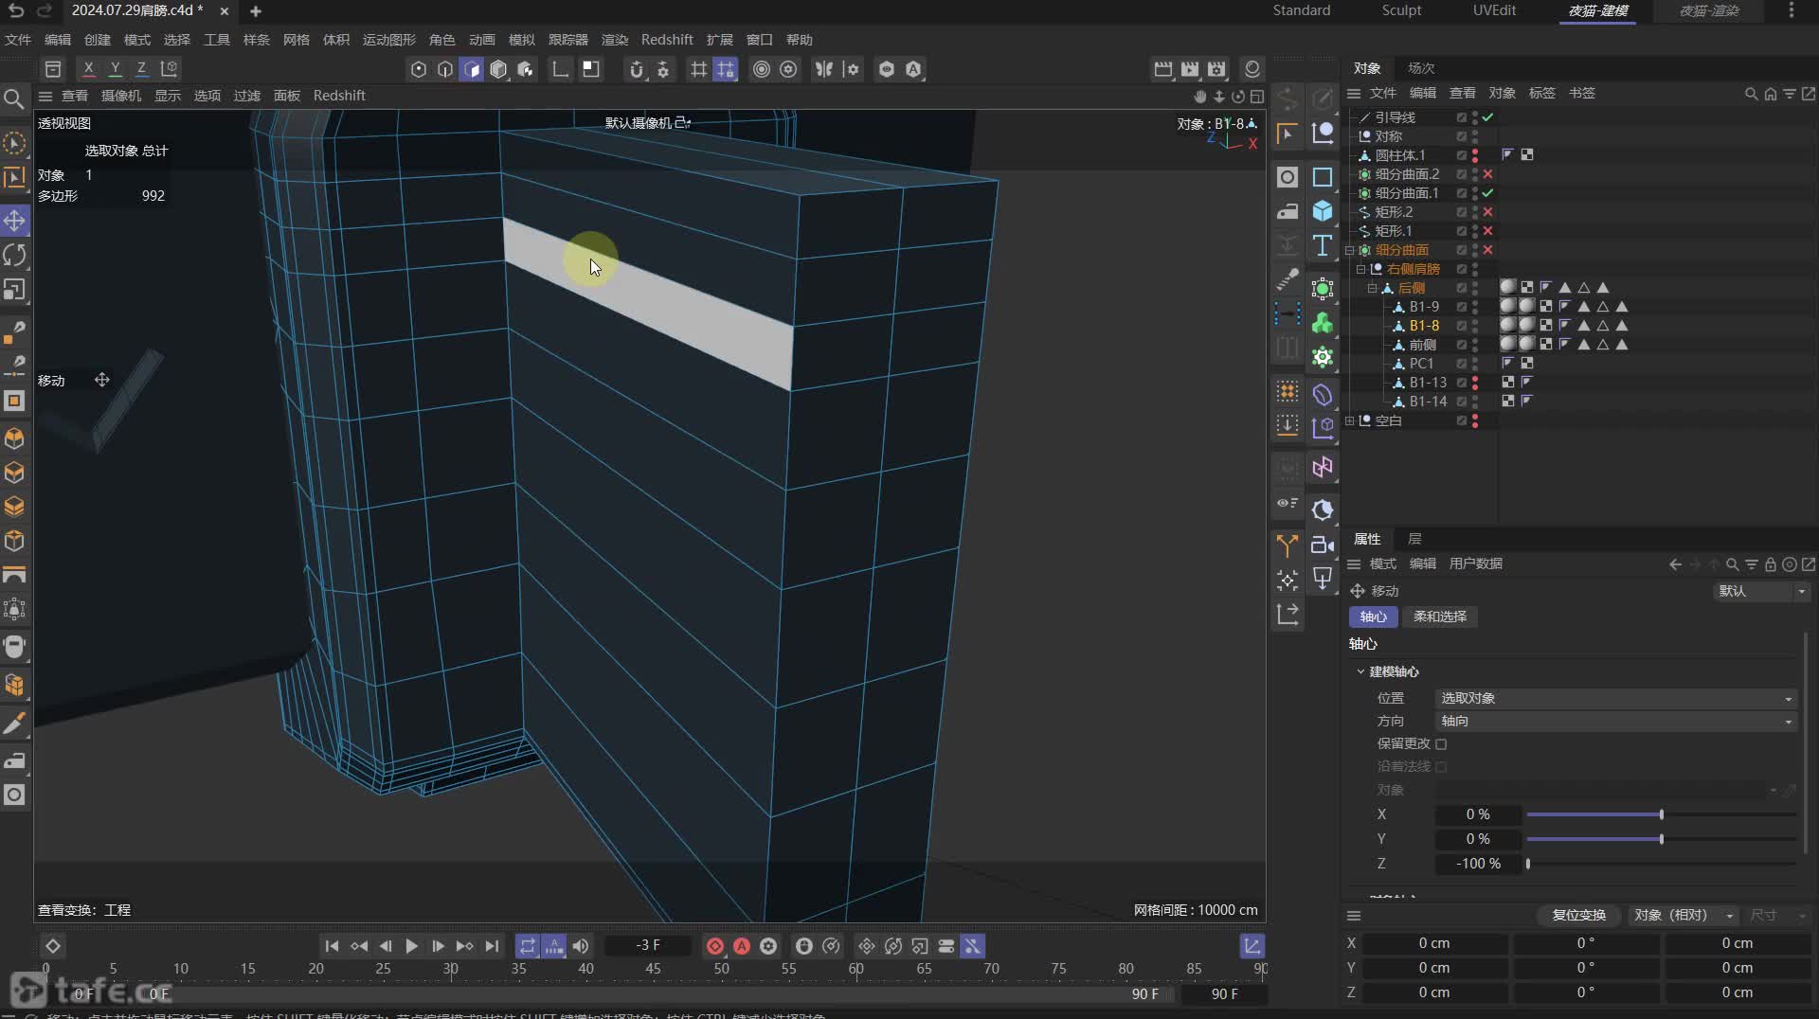Go to end of timeline
Image resolution: width=1819 pixels, height=1019 pixels.
coord(491,946)
